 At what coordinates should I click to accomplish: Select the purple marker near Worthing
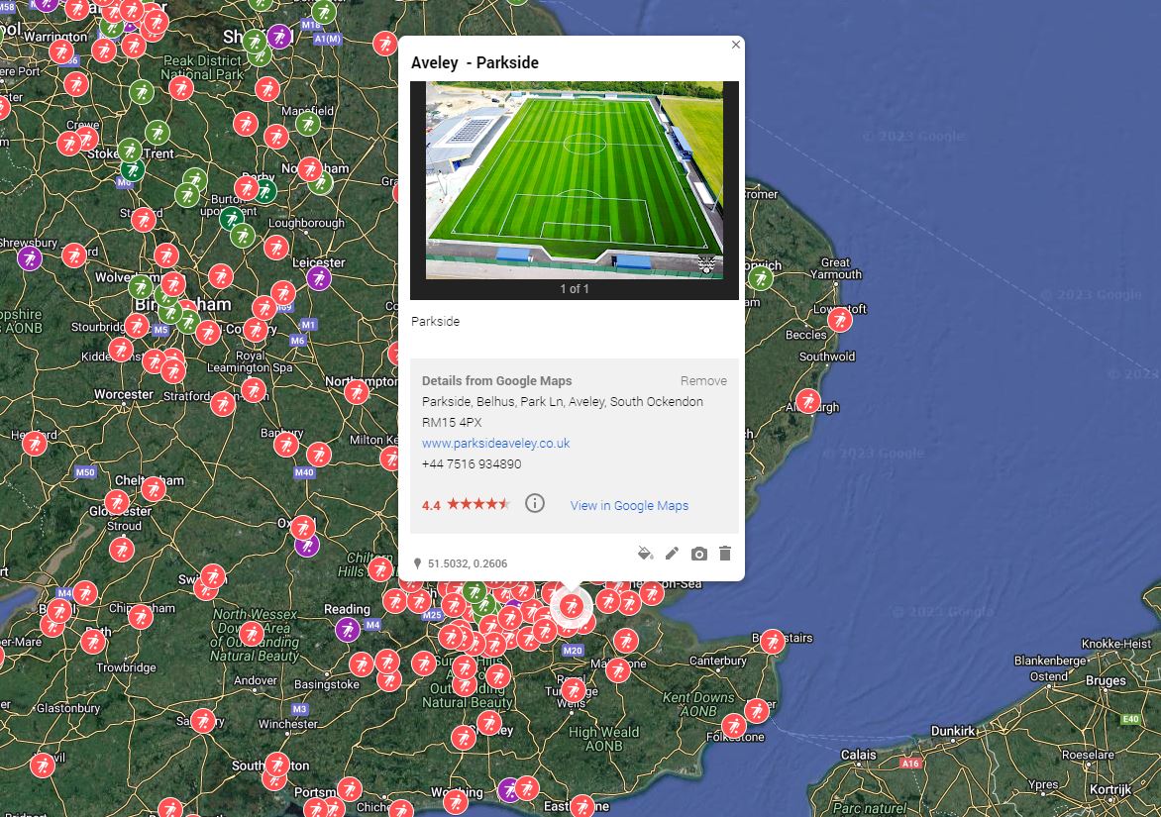(509, 789)
